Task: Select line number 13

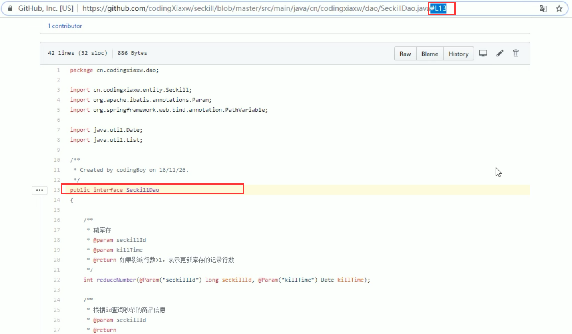Action: (x=57, y=190)
